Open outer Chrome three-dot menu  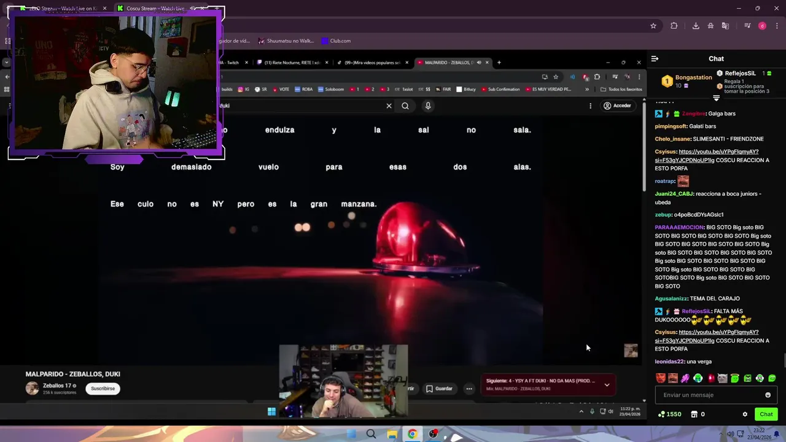coord(777,26)
